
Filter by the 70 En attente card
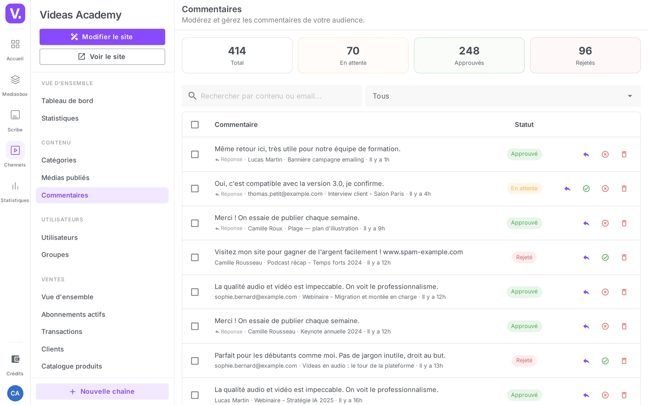[353, 55]
